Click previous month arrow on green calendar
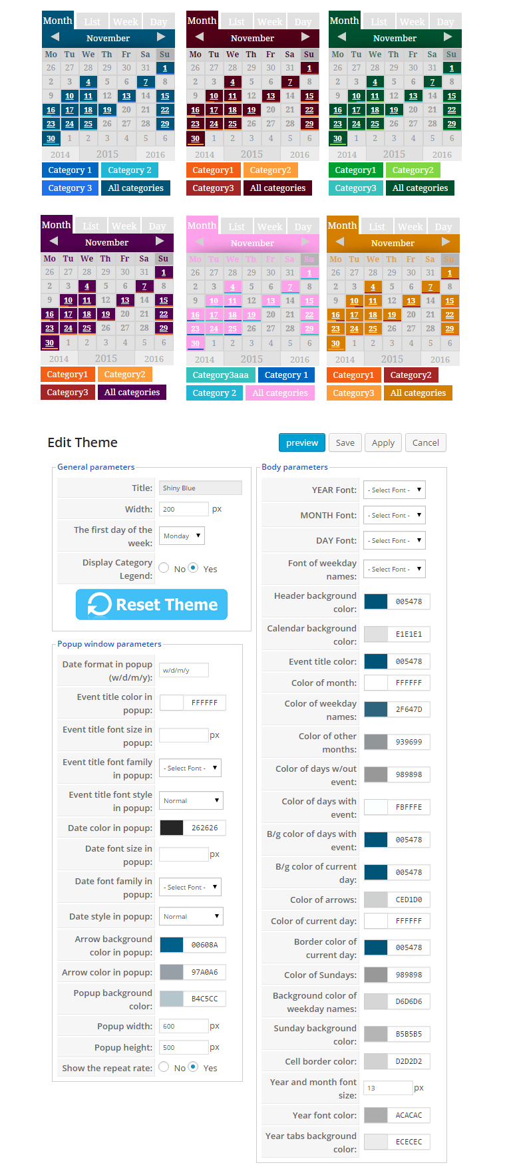Image resolution: width=511 pixels, height=1171 pixels. coord(342,37)
